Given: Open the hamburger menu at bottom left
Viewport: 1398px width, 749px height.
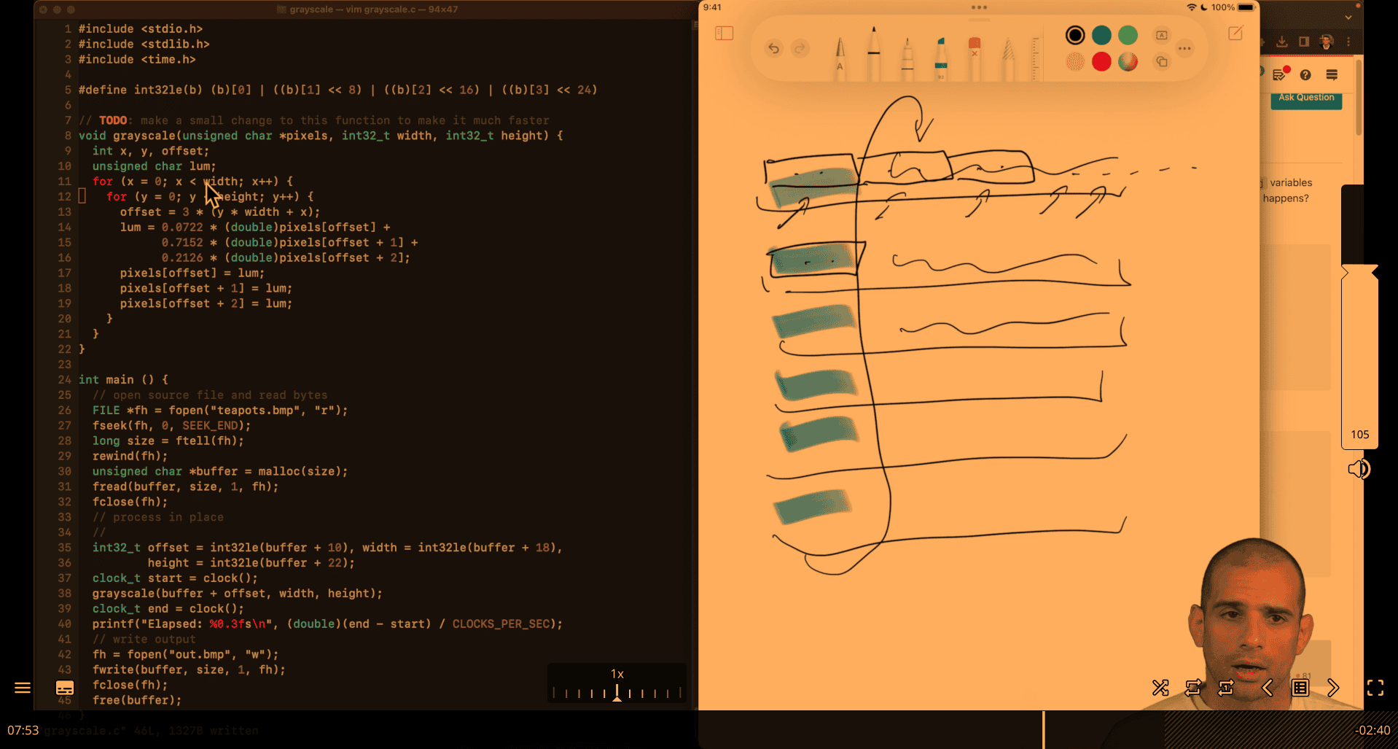Looking at the screenshot, I should pos(23,688).
